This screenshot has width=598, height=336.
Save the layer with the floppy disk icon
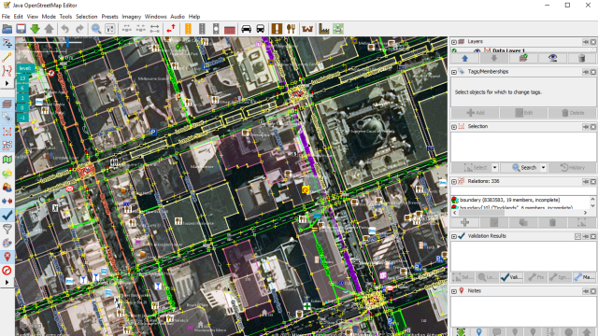(21, 29)
